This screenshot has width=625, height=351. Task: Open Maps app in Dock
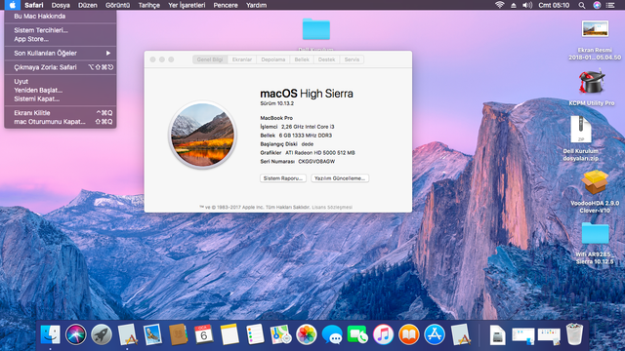tap(280, 334)
